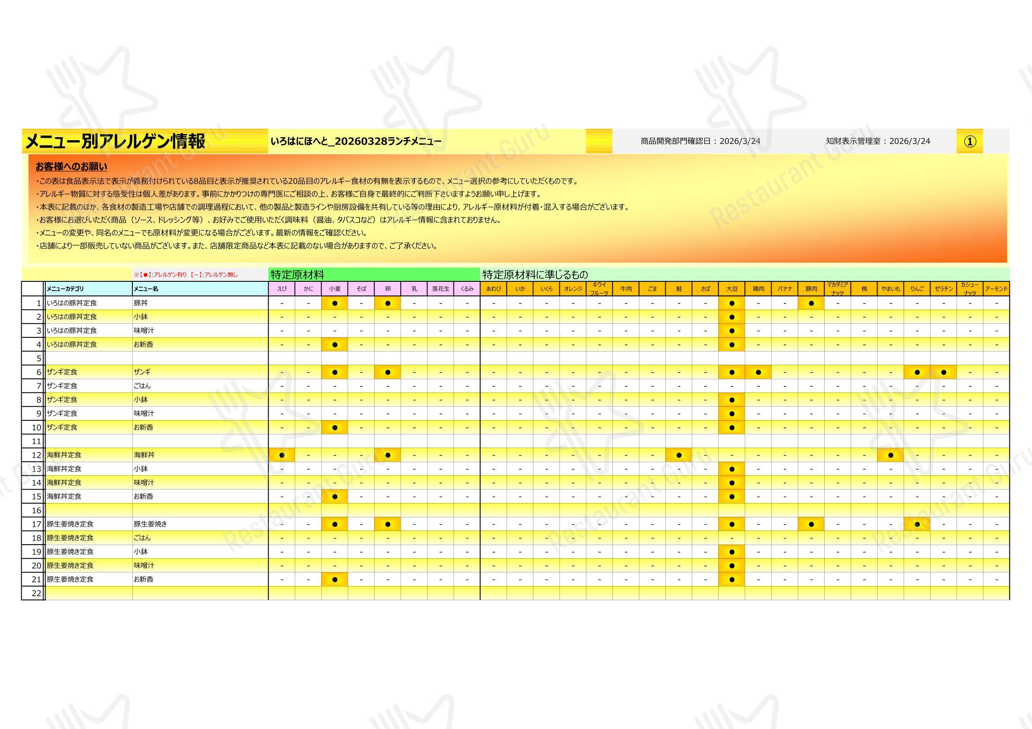1032x729 pixels.
Task: Click the 大豆 column header
Action: point(732,289)
